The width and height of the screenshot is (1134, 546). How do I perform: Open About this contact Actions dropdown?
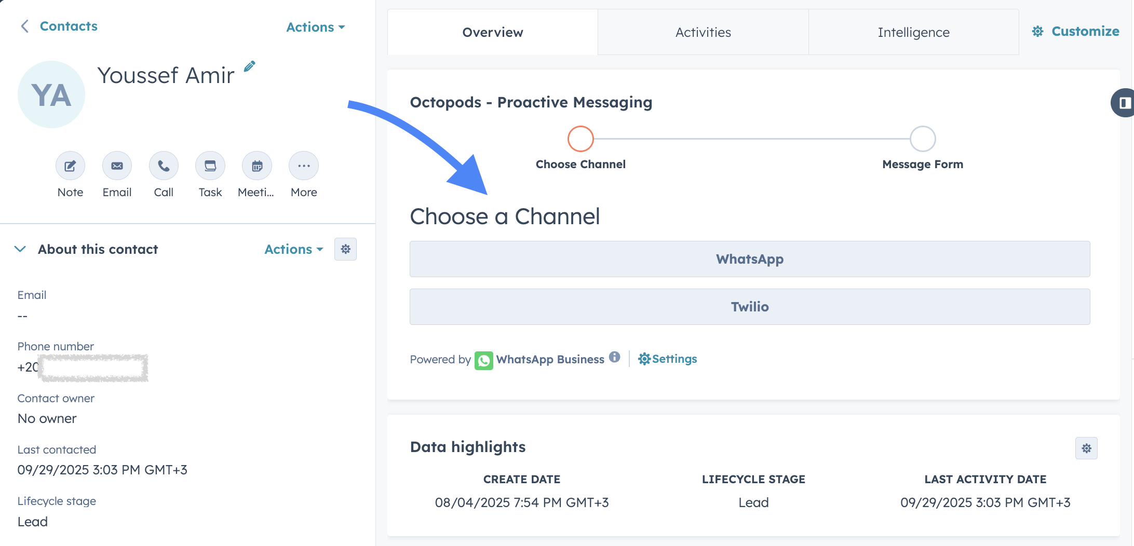pyautogui.click(x=294, y=250)
